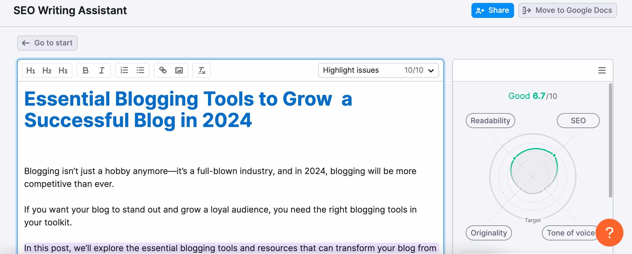Click the score panel scrollbar
This screenshot has height=254, width=632.
coord(610,140)
